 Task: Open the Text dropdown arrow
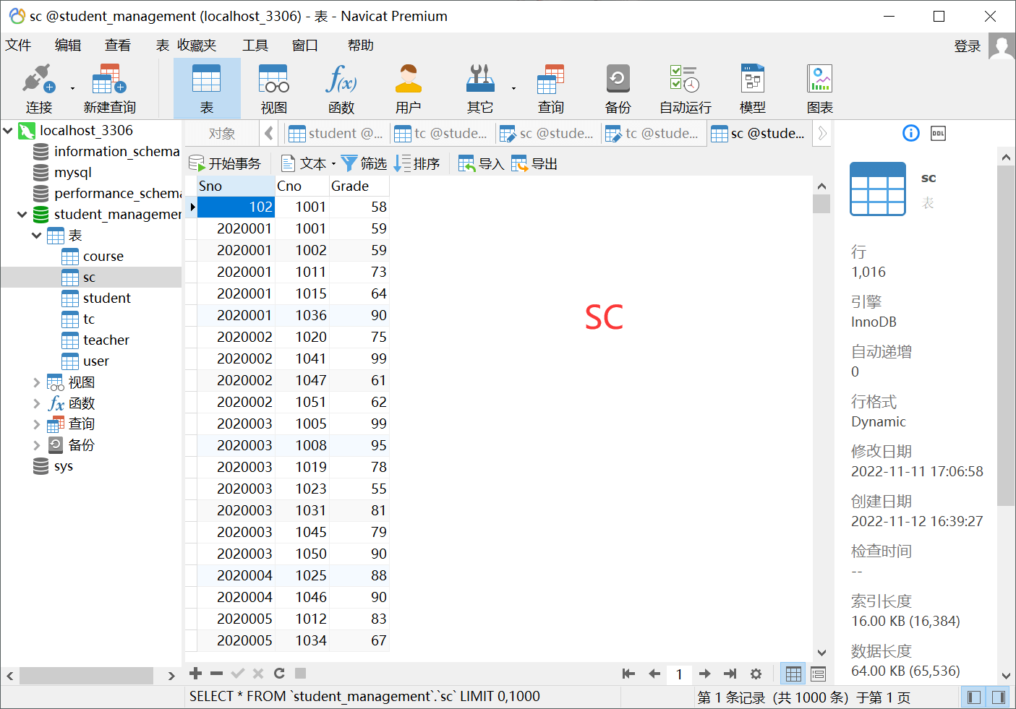(333, 164)
